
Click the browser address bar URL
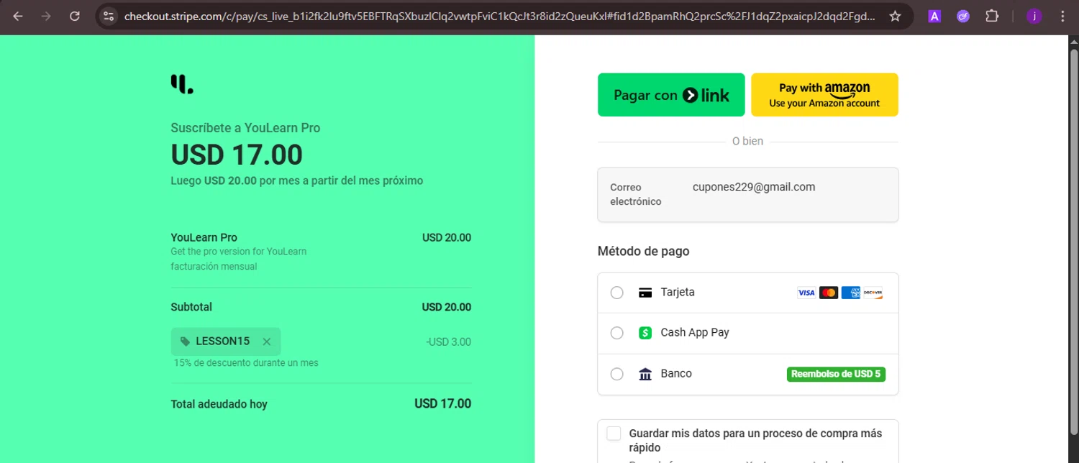[x=499, y=16]
